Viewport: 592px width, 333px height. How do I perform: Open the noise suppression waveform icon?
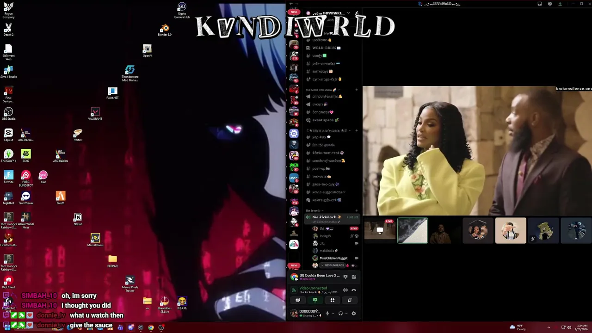click(345, 290)
